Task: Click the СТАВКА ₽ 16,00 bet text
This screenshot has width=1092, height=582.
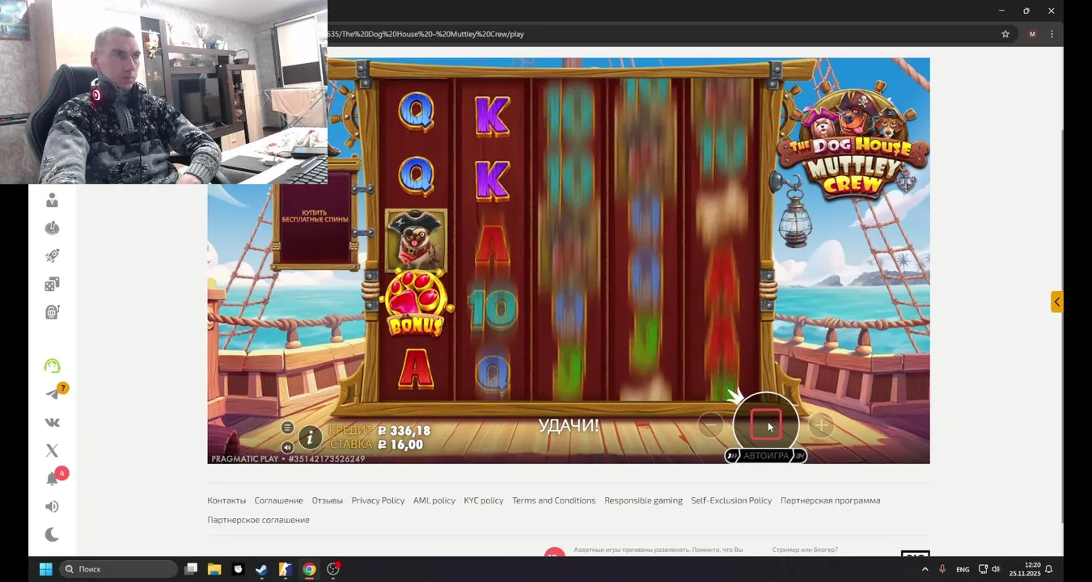Action: coord(377,444)
